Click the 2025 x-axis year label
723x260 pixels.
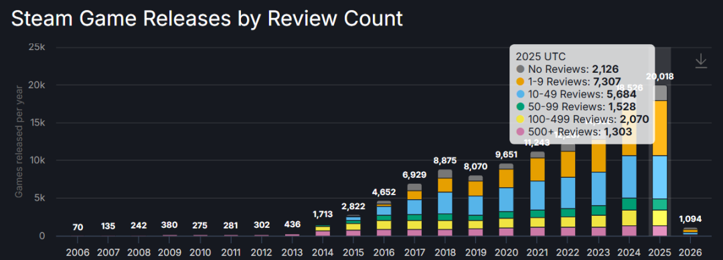660,252
